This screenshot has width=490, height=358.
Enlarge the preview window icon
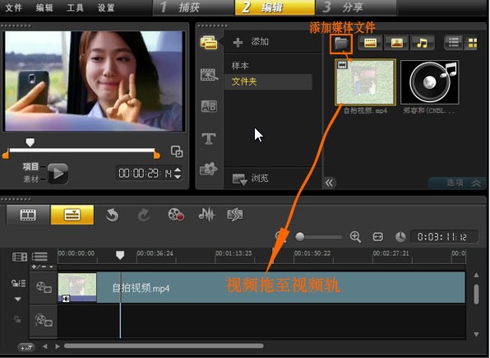(x=177, y=151)
